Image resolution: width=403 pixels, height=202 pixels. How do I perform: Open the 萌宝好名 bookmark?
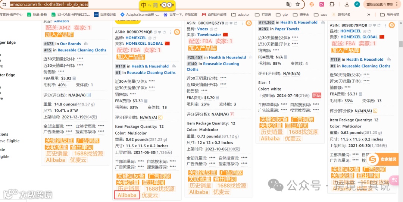point(341,15)
